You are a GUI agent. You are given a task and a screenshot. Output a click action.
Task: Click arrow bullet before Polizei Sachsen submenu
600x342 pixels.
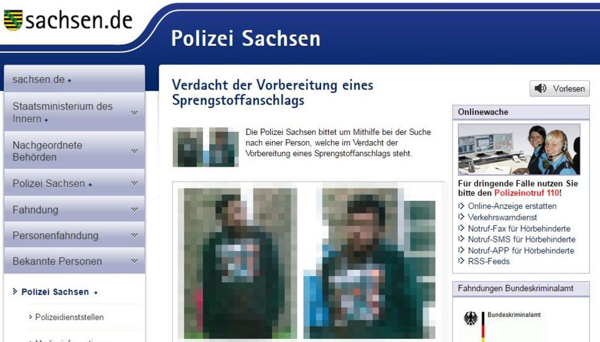coord(15,292)
